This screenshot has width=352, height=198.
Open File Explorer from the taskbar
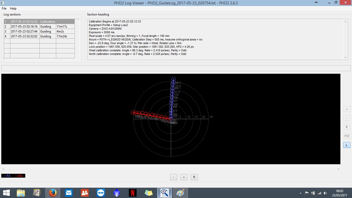click(21, 193)
